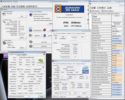Open the Run menu in 3DMark 99 Max
This screenshot has width=125, height=100.
[9, 4]
